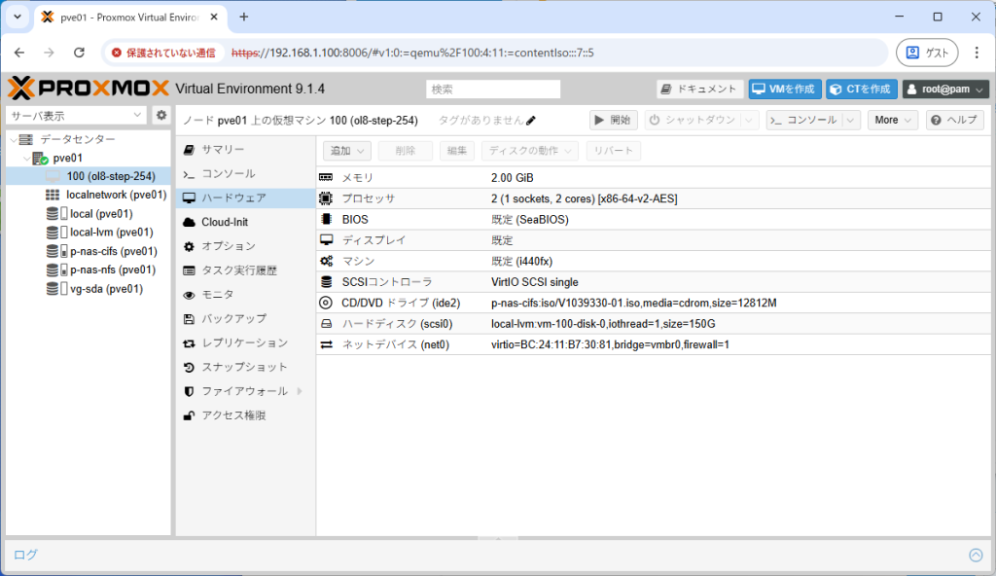Image resolution: width=996 pixels, height=576 pixels.
Task: Open the ファイアウォール firewall section
Action: coord(243,391)
